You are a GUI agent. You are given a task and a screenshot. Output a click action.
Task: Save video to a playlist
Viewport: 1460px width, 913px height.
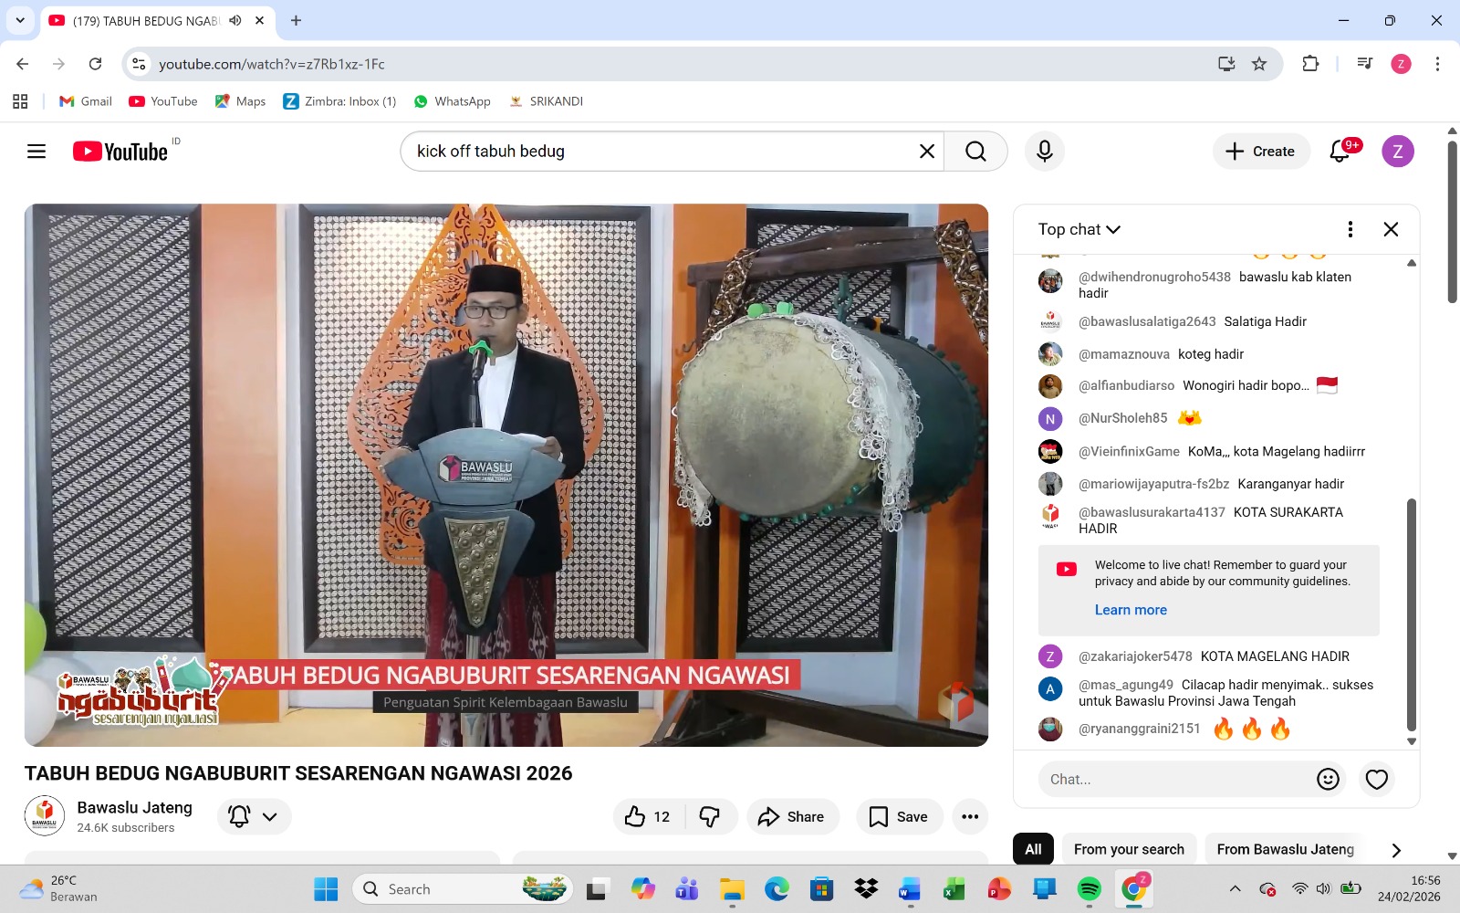point(899,817)
